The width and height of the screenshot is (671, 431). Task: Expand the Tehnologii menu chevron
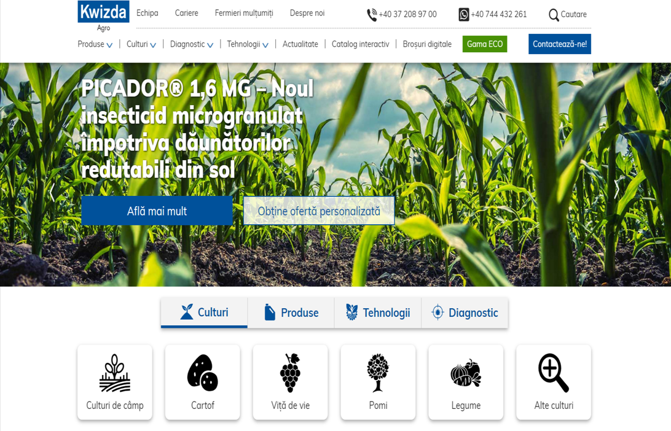(x=265, y=45)
